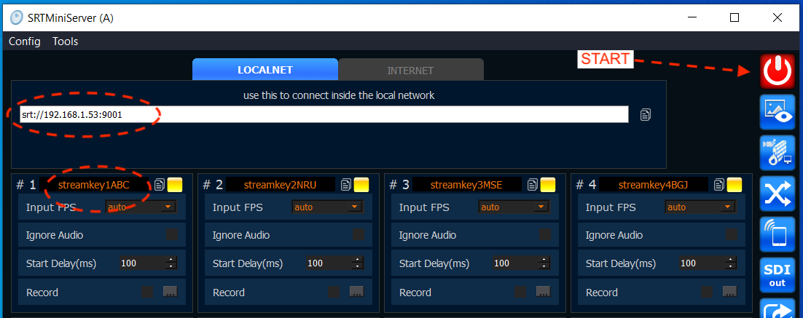Adjust Start Delay stepper for input 2
The height and width of the screenshot is (318, 803).
[x=358, y=263]
